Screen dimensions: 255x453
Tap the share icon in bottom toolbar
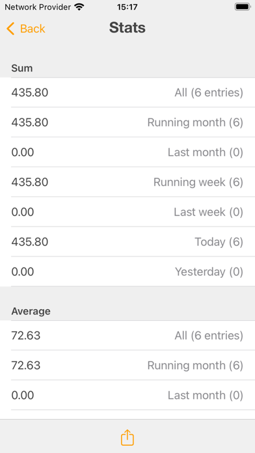127,437
